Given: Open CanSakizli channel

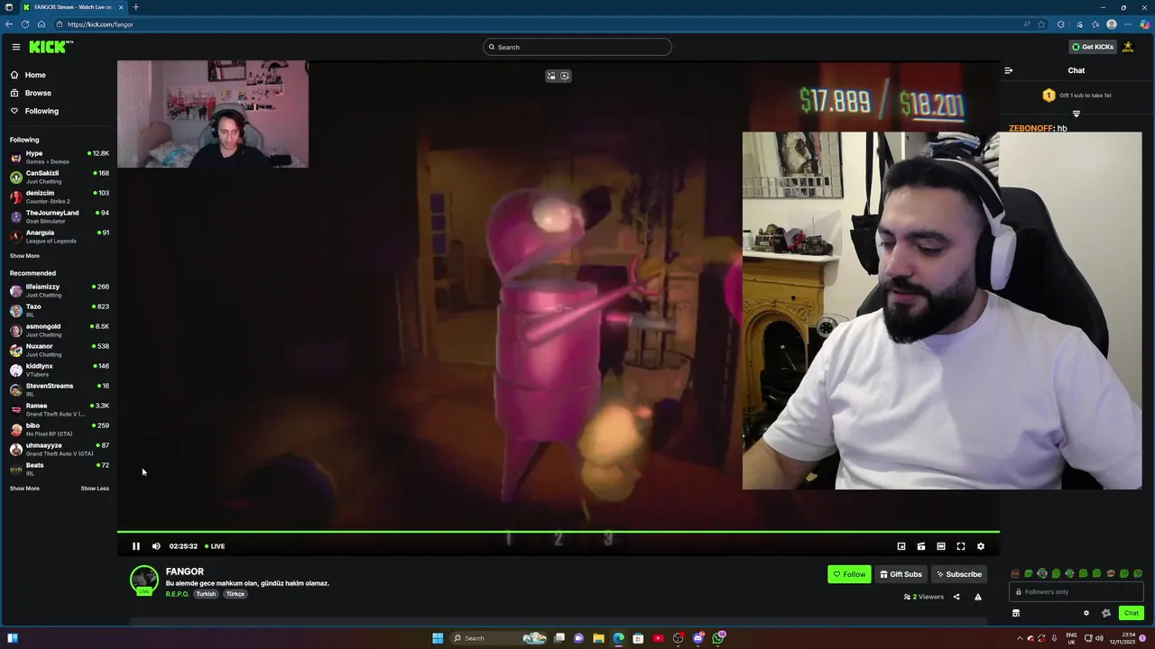Looking at the screenshot, I should coord(59,177).
